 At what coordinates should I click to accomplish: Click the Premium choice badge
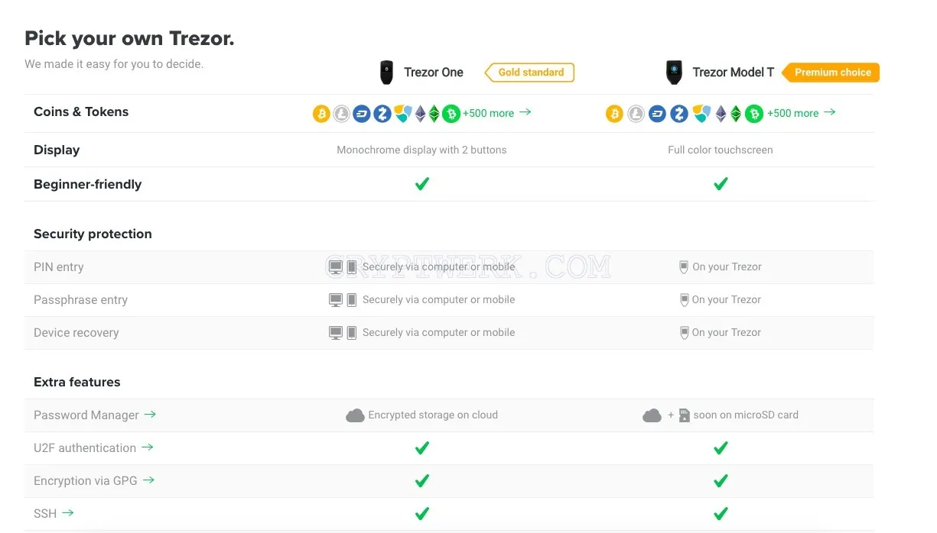[x=831, y=73]
